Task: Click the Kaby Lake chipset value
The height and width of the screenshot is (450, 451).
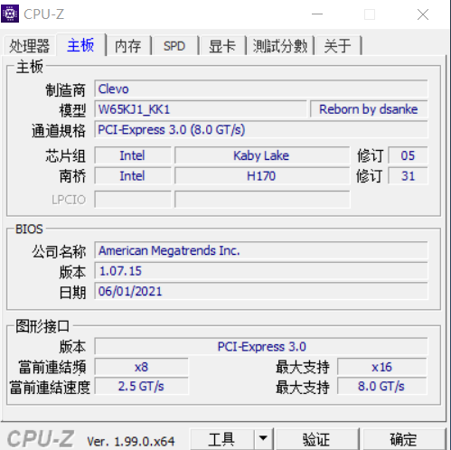Action: pyautogui.click(x=262, y=155)
